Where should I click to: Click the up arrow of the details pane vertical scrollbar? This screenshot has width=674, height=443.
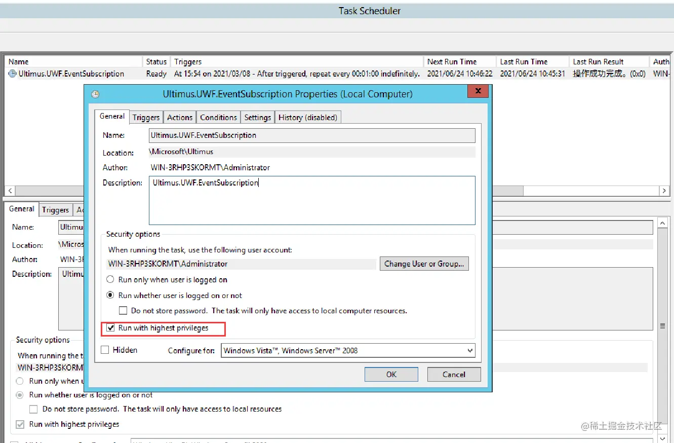[x=662, y=223]
